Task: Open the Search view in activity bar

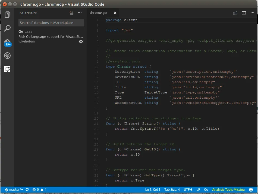Action: pos(7,28)
